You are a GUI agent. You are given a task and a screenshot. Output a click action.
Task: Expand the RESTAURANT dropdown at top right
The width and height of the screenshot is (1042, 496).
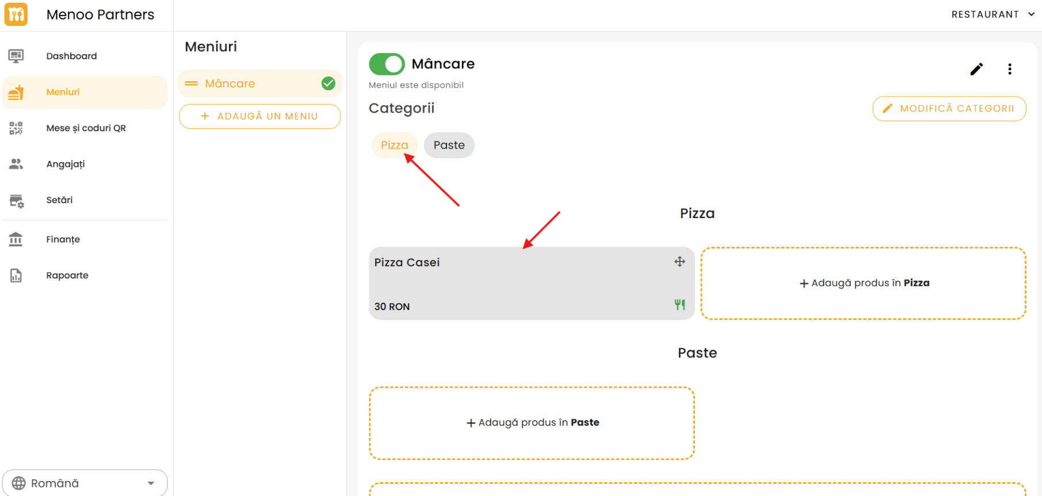click(x=993, y=14)
